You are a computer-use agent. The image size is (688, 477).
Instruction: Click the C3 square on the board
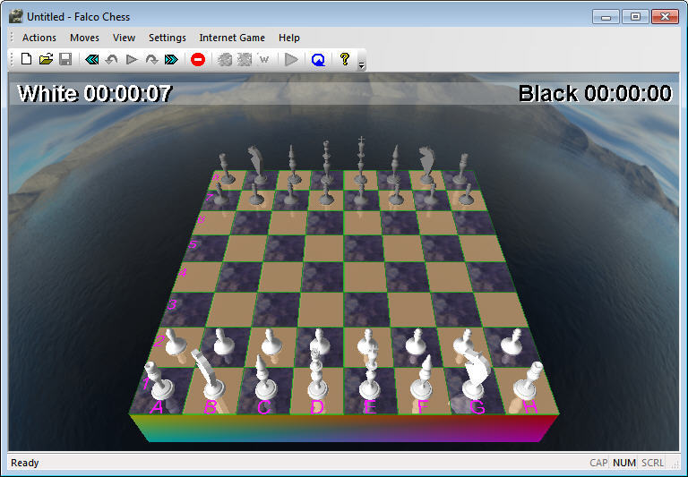click(275, 310)
